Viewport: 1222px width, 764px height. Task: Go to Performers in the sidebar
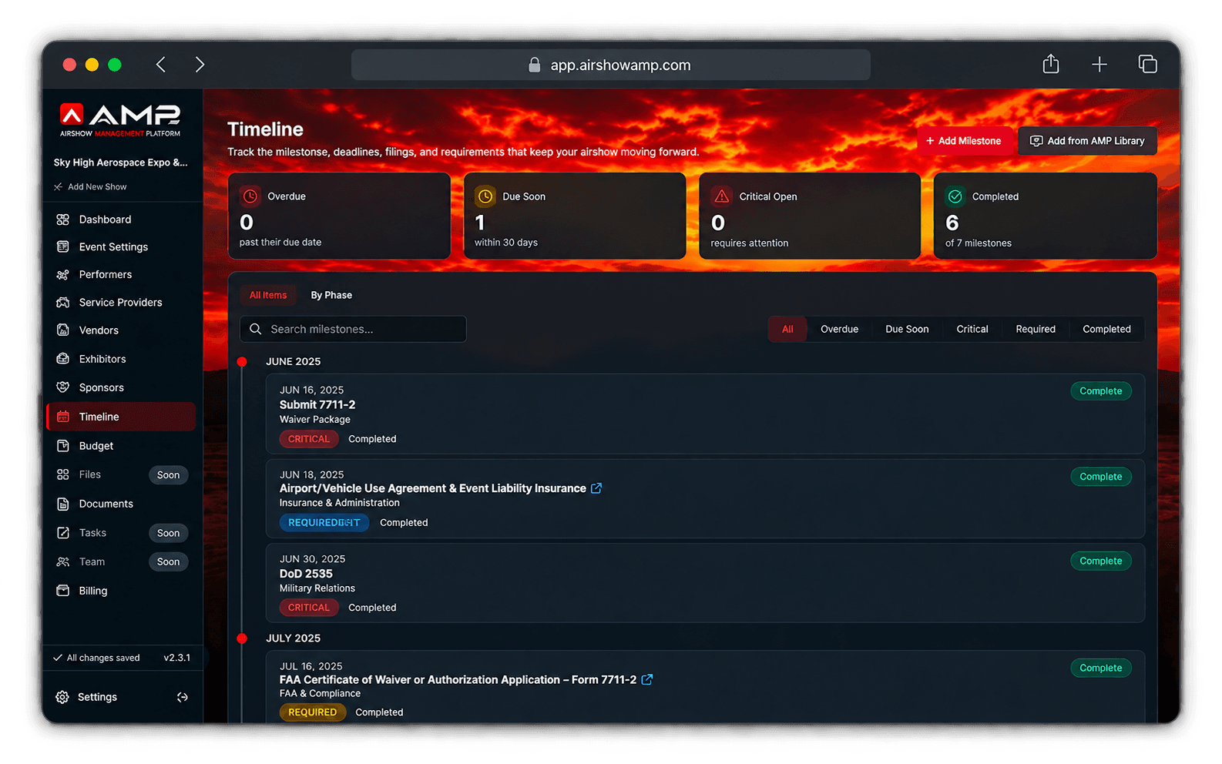[105, 274]
